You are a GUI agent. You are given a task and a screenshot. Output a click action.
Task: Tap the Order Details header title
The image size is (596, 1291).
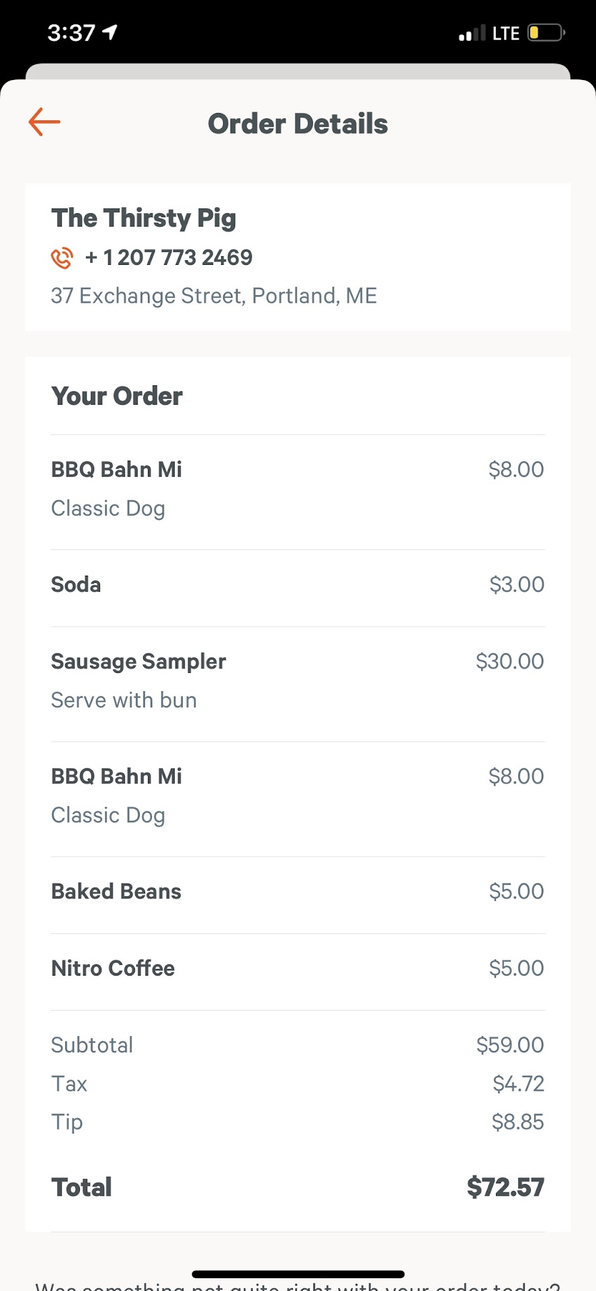pos(298,124)
